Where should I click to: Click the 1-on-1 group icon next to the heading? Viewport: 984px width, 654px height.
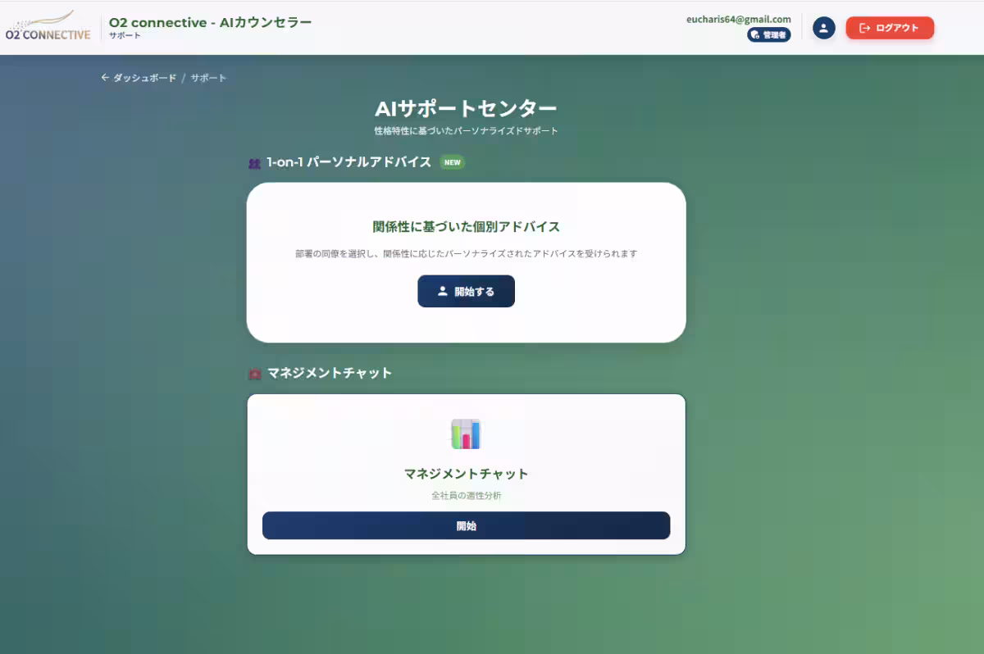(253, 162)
